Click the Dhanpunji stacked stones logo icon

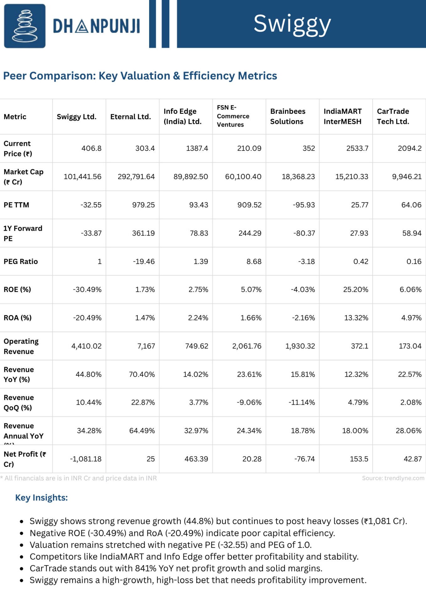(x=24, y=26)
